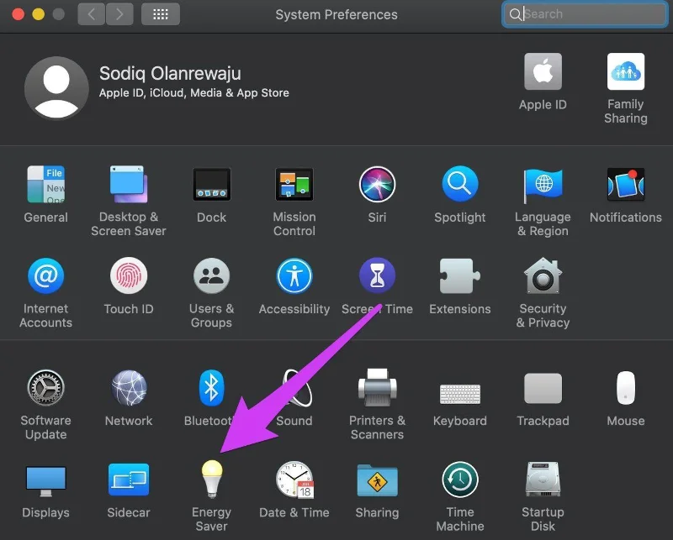Click the Sodiq Olanrewaju account name

[170, 74]
